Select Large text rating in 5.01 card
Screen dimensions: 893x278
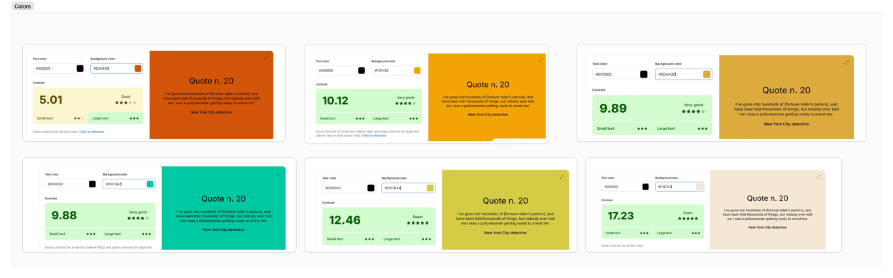pos(116,119)
